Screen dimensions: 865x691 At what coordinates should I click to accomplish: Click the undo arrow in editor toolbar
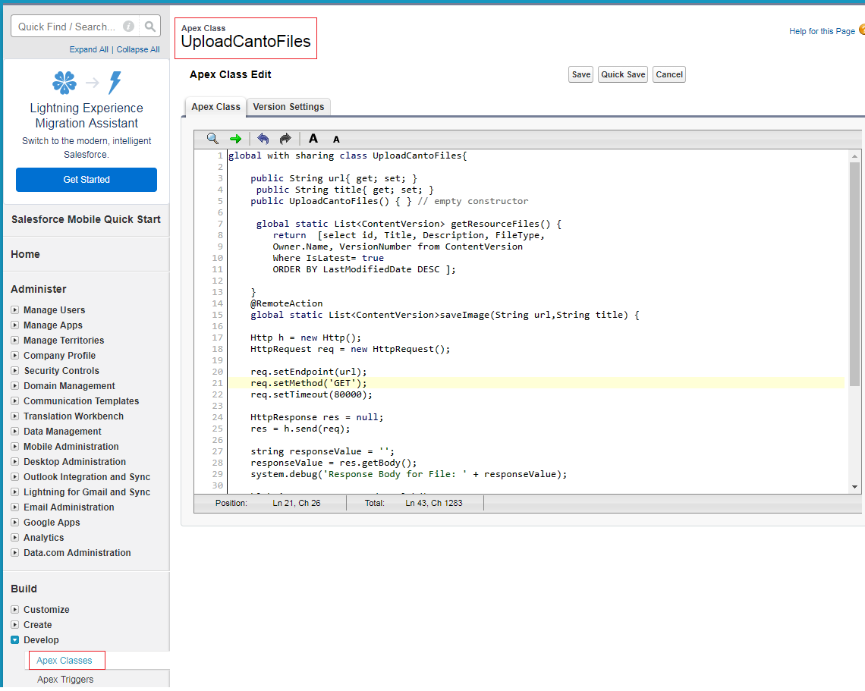click(263, 139)
